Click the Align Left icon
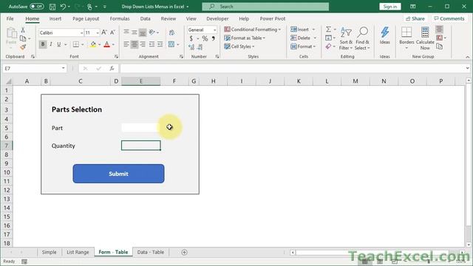Screen dimensions: 473x266 (126, 44)
